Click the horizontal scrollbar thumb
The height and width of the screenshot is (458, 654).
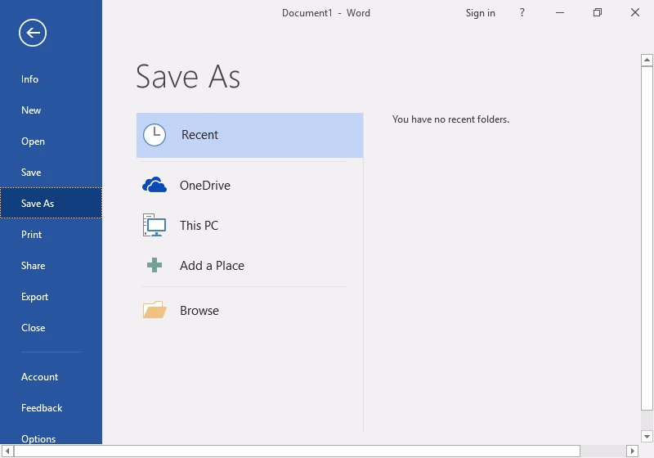297,451
